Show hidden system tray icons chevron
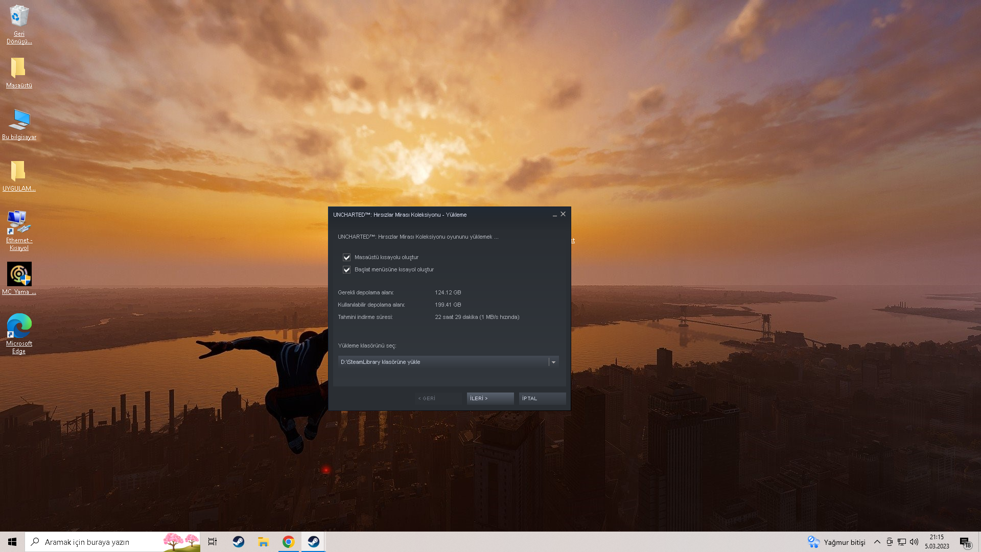 pyautogui.click(x=877, y=542)
